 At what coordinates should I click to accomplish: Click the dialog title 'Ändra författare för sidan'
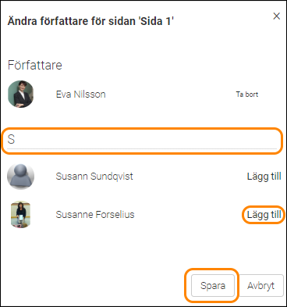coord(90,21)
